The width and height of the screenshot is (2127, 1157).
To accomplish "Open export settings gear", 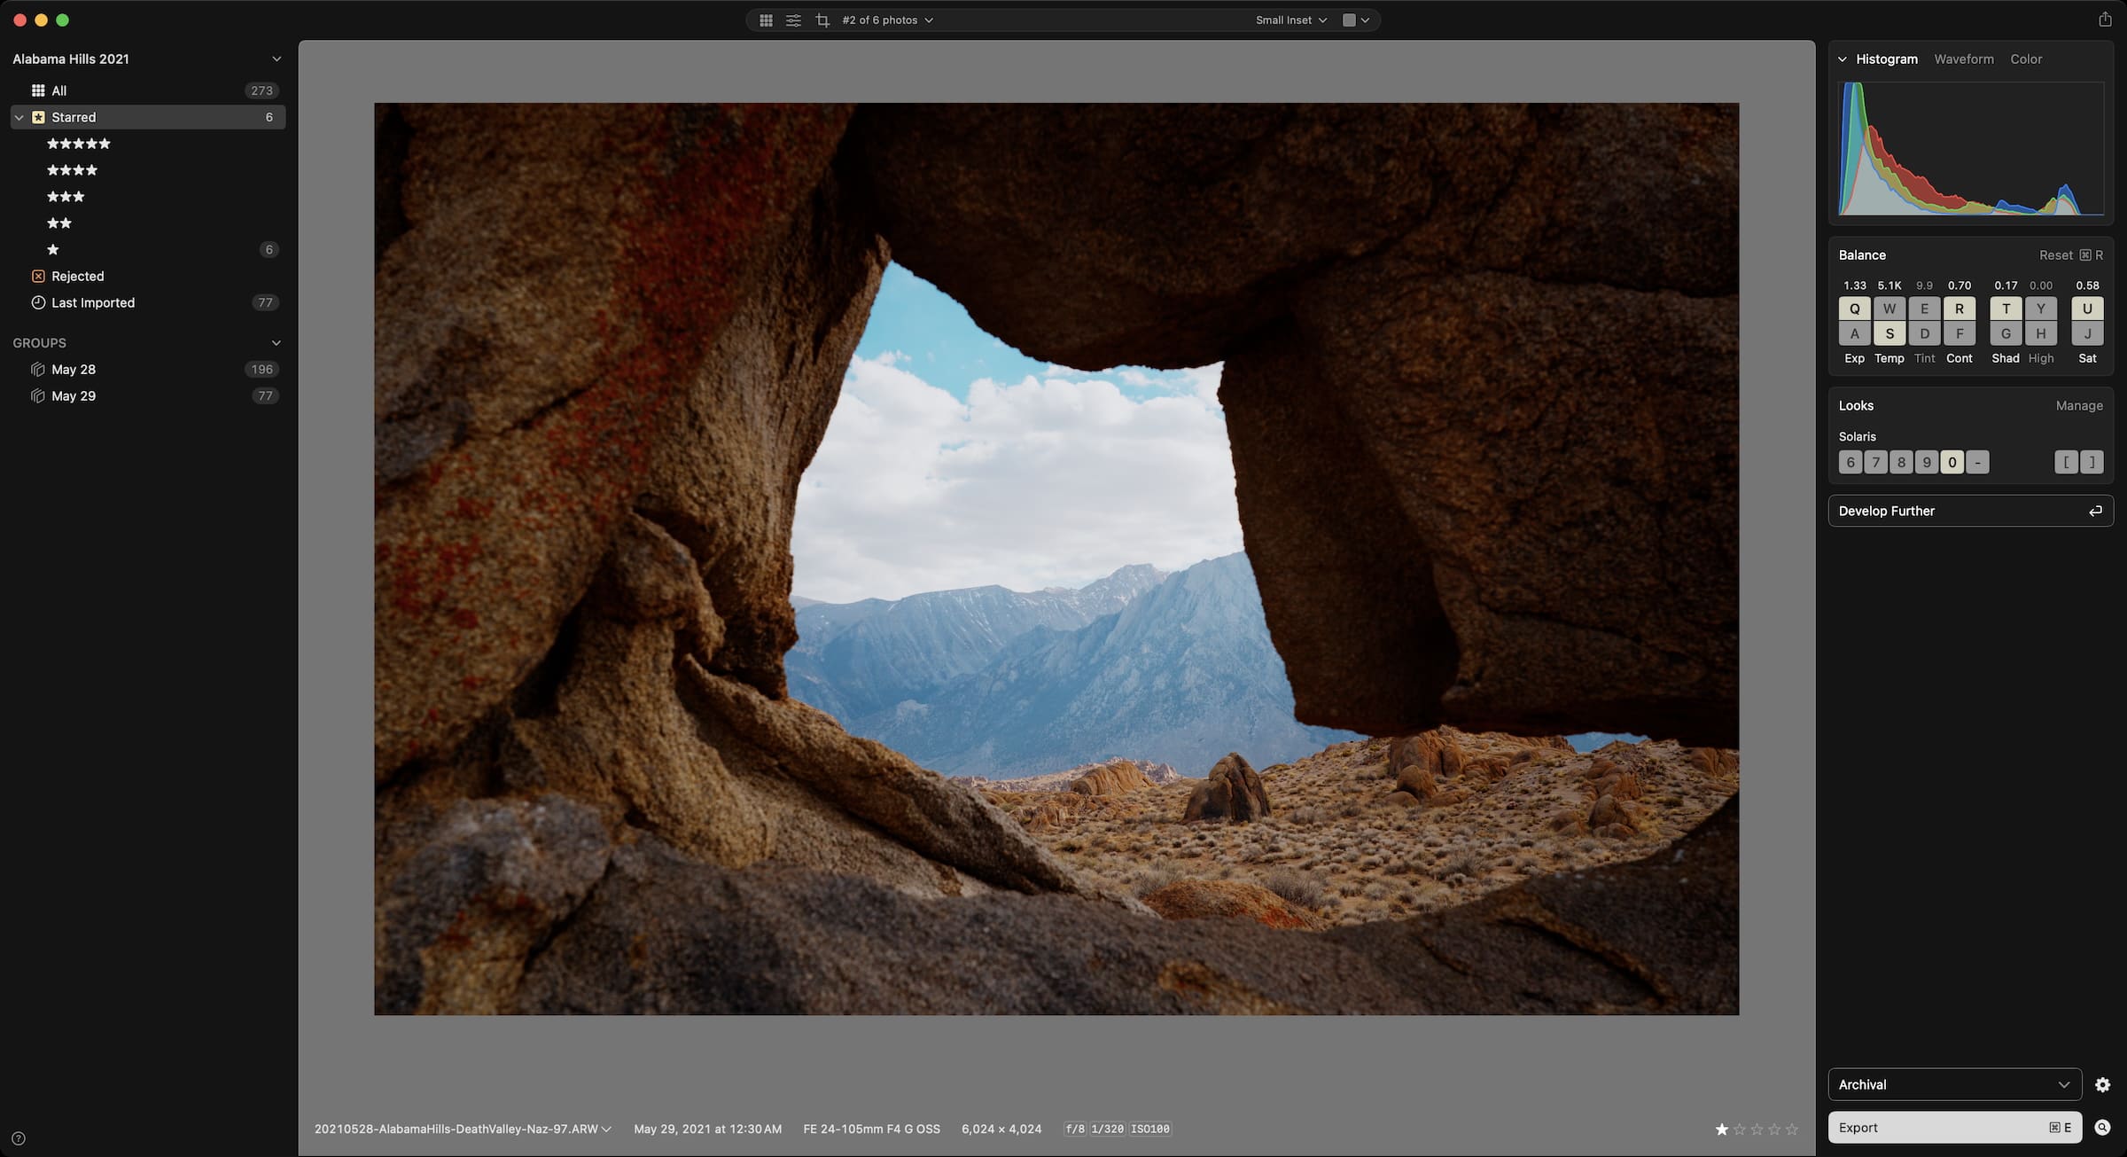I will (2102, 1084).
